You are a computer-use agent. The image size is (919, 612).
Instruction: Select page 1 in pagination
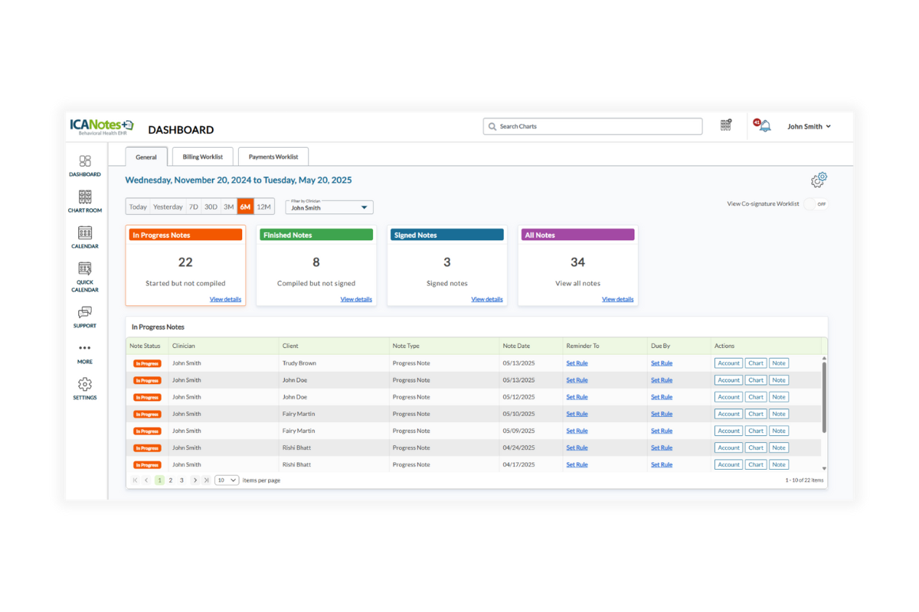coord(159,480)
